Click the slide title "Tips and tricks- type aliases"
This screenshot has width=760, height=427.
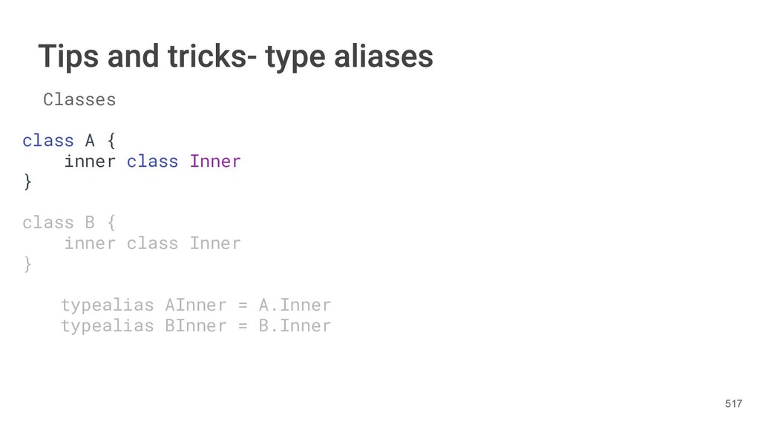235,56
